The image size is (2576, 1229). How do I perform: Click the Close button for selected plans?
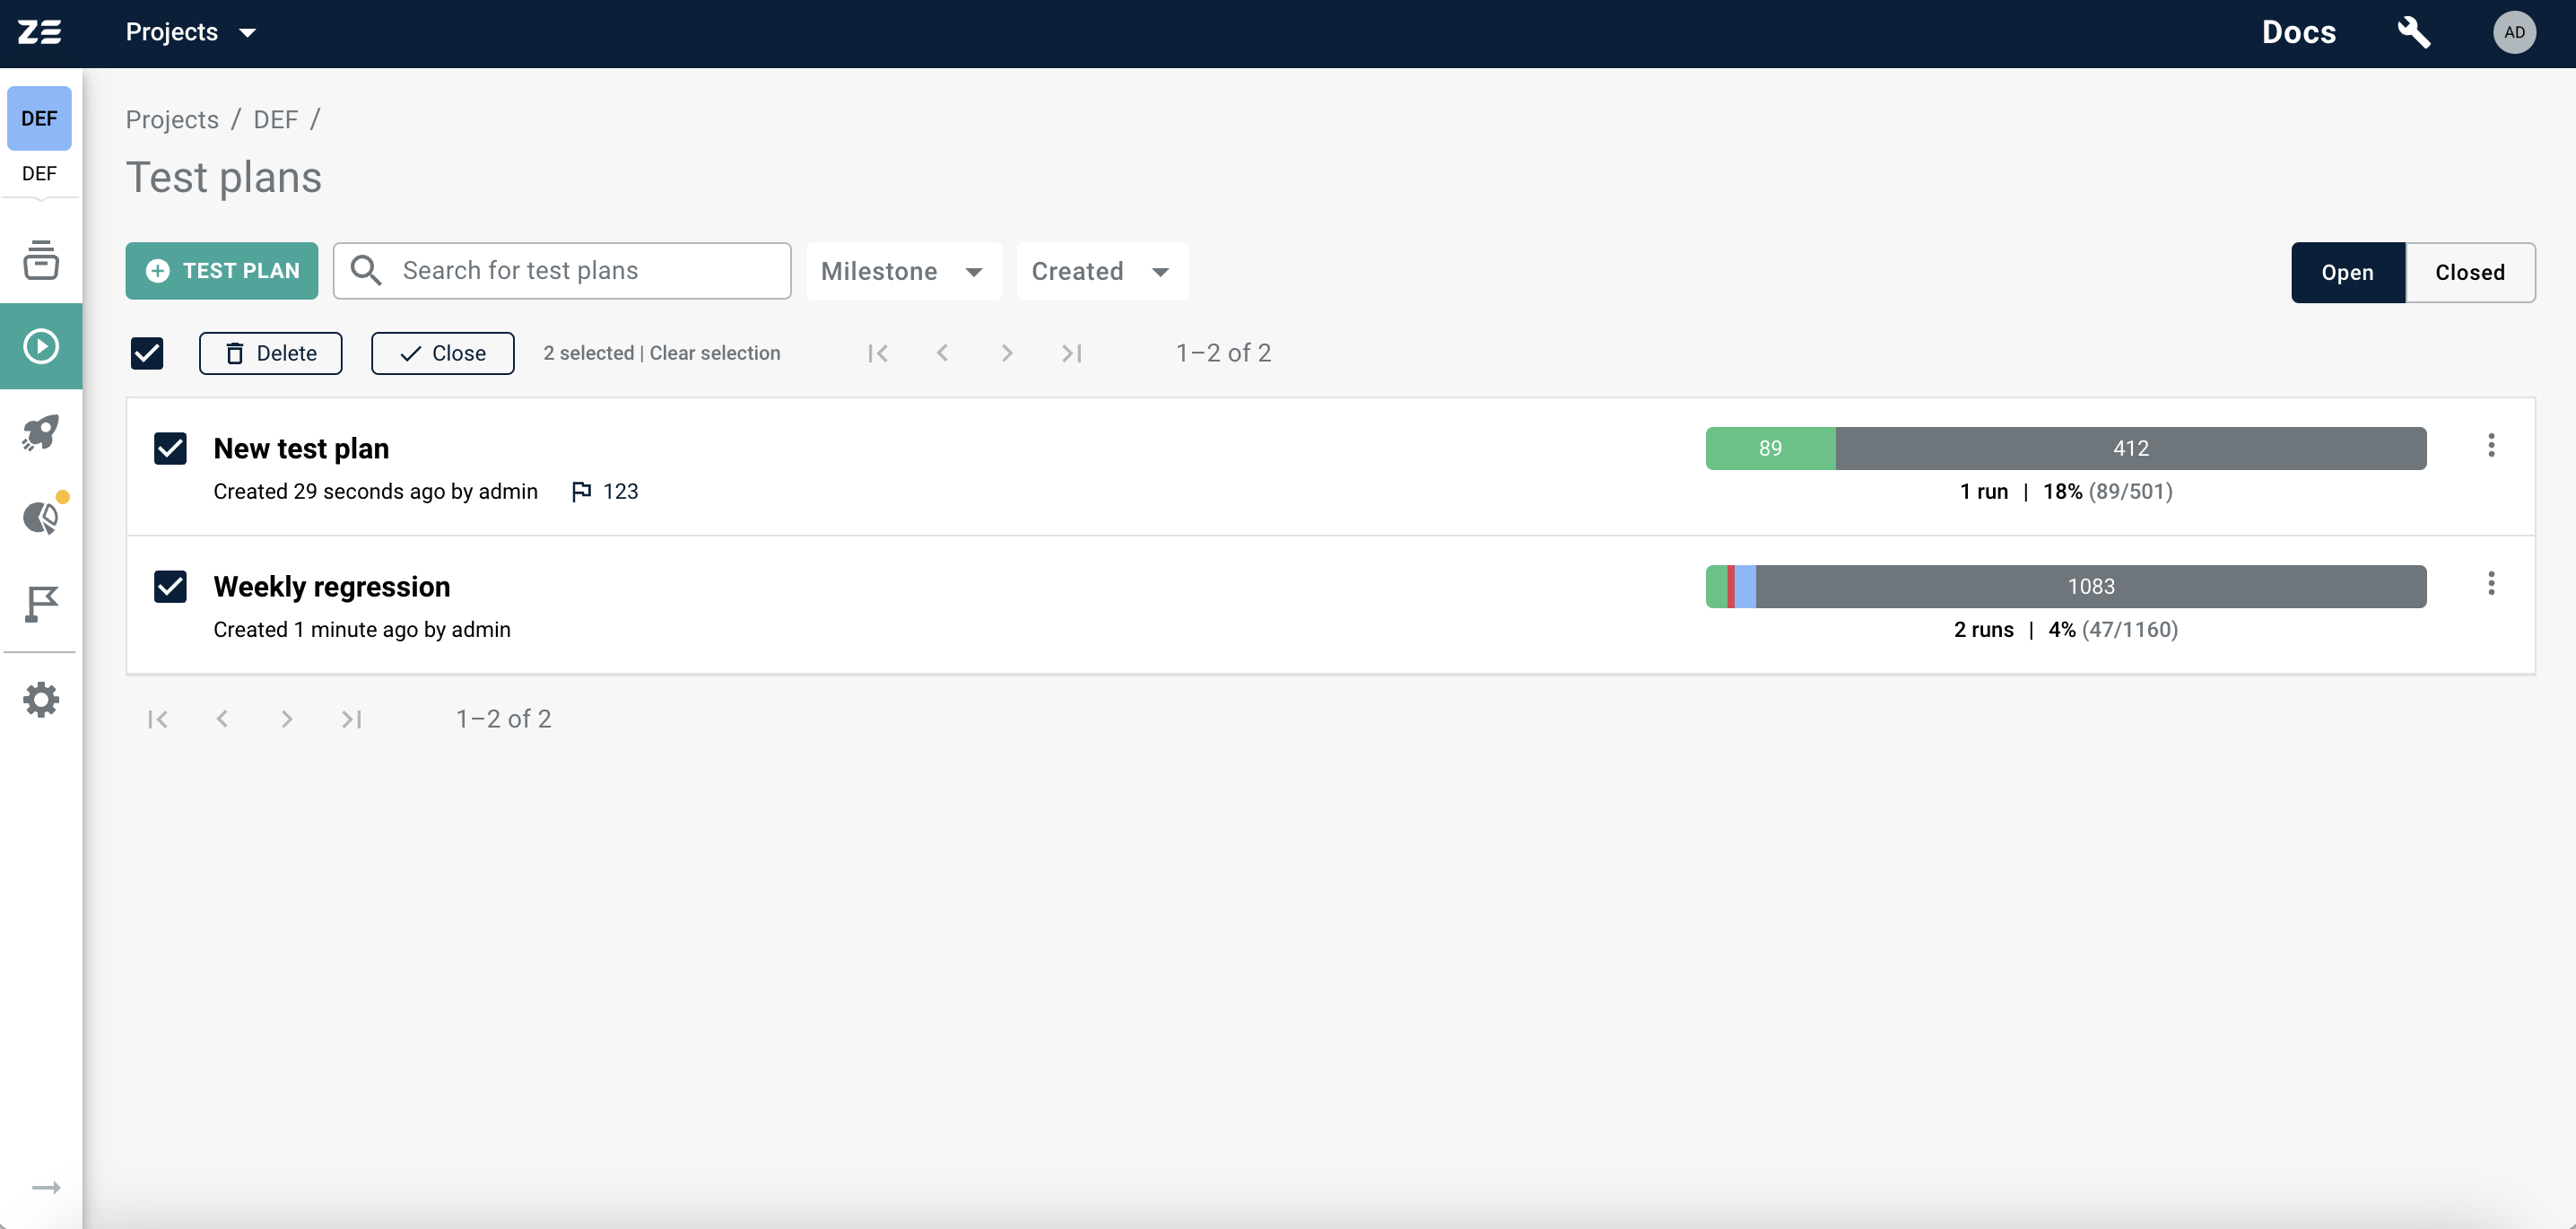coord(442,352)
